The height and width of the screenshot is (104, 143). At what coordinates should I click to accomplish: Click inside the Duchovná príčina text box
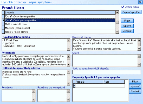click(x=105, y=45)
